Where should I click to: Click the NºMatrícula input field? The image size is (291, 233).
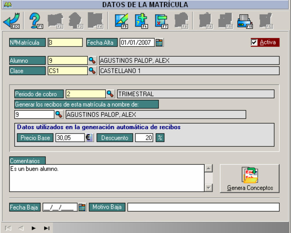point(65,43)
